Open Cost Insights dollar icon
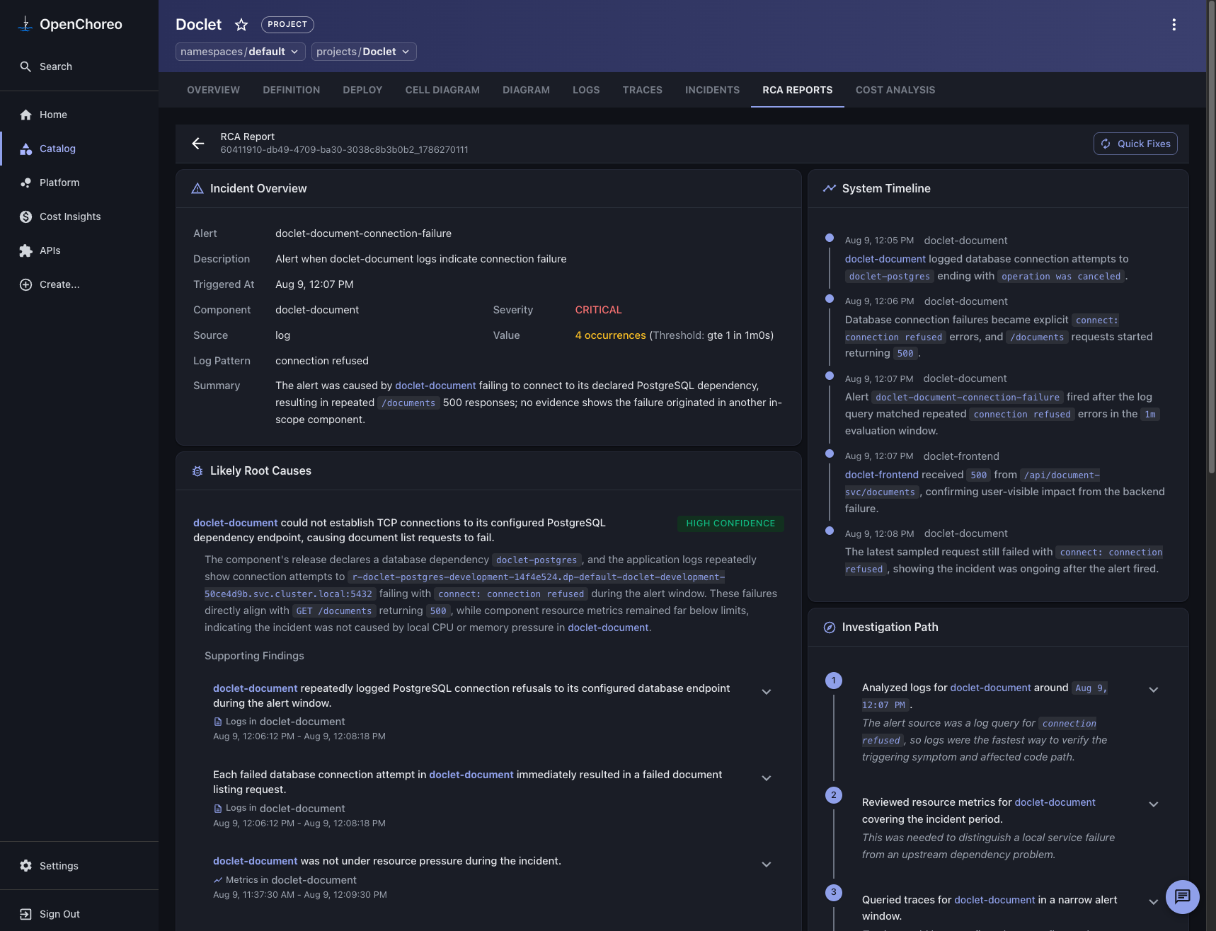This screenshot has height=931, width=1216. click(x=25, y=216)
